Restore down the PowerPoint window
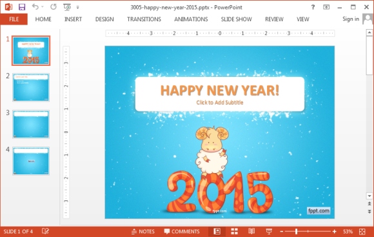This screenshot has height=237, width=374. pyautogui.click(x=353, y=7)
